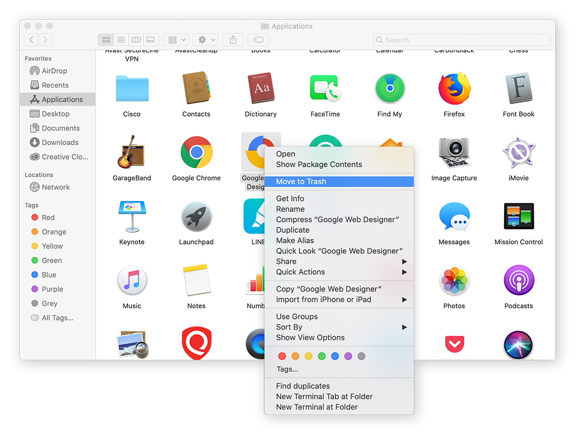The width and height of the screenshot is (578, 435).
Task: Switch to list view
Action: [x=121, y=40]
